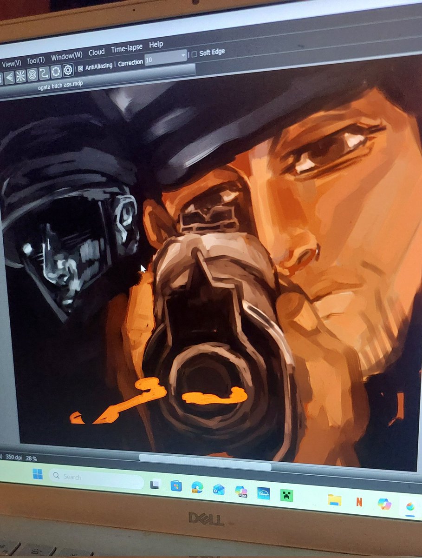Open the Tool(T) menu
422x558 pixels.
point(36,60)
